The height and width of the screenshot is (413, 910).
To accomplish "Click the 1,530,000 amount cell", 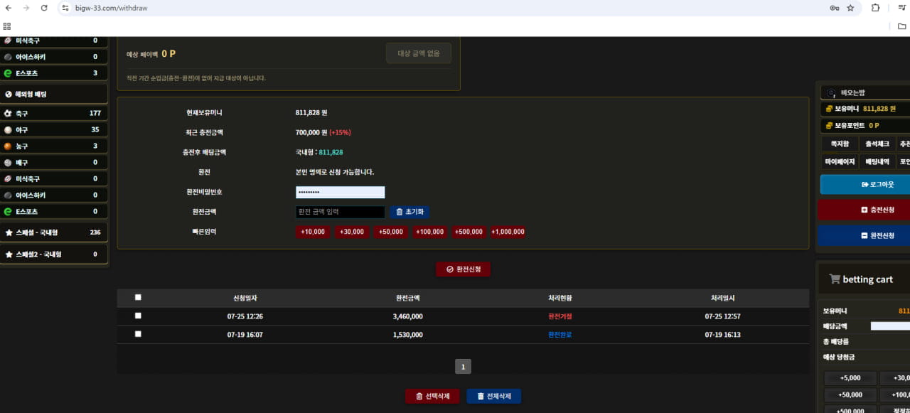I will point(408,335).
